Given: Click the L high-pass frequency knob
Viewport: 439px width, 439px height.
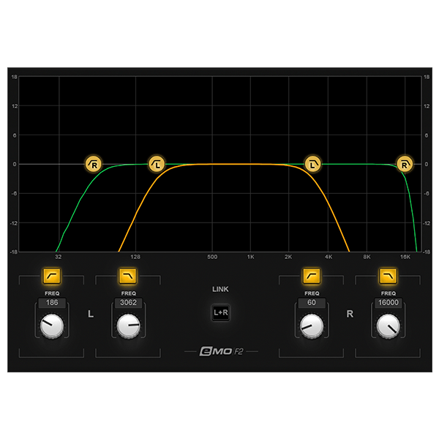Looking at the screenshot, I should (52, 326).
